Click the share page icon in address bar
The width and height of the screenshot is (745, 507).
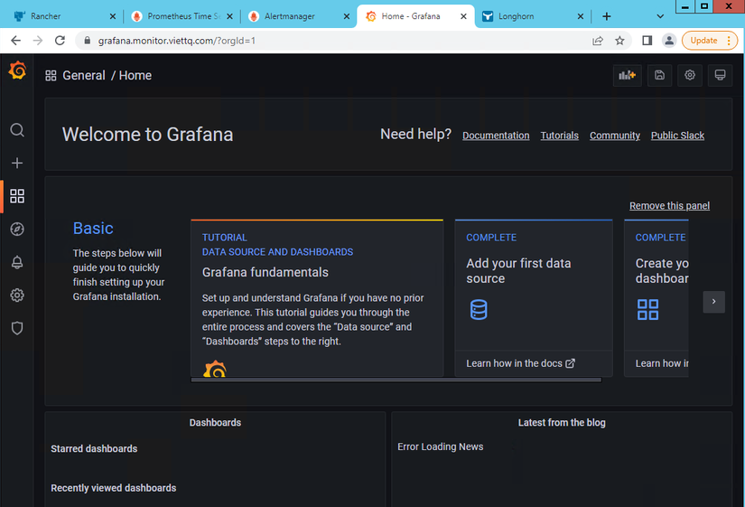click(598, 41)
